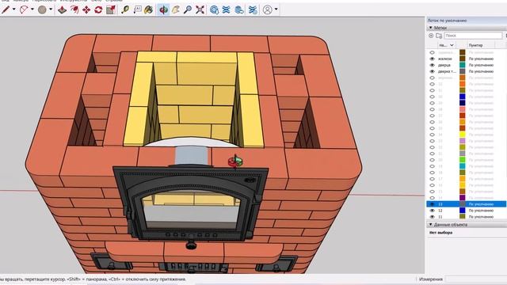The height and width of the screenshot is (285, 507).
Task: Select the Scale tool
Action: 111,9
